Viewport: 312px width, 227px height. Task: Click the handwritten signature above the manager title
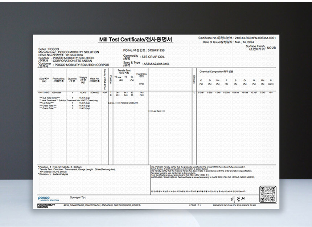point(235,199)
